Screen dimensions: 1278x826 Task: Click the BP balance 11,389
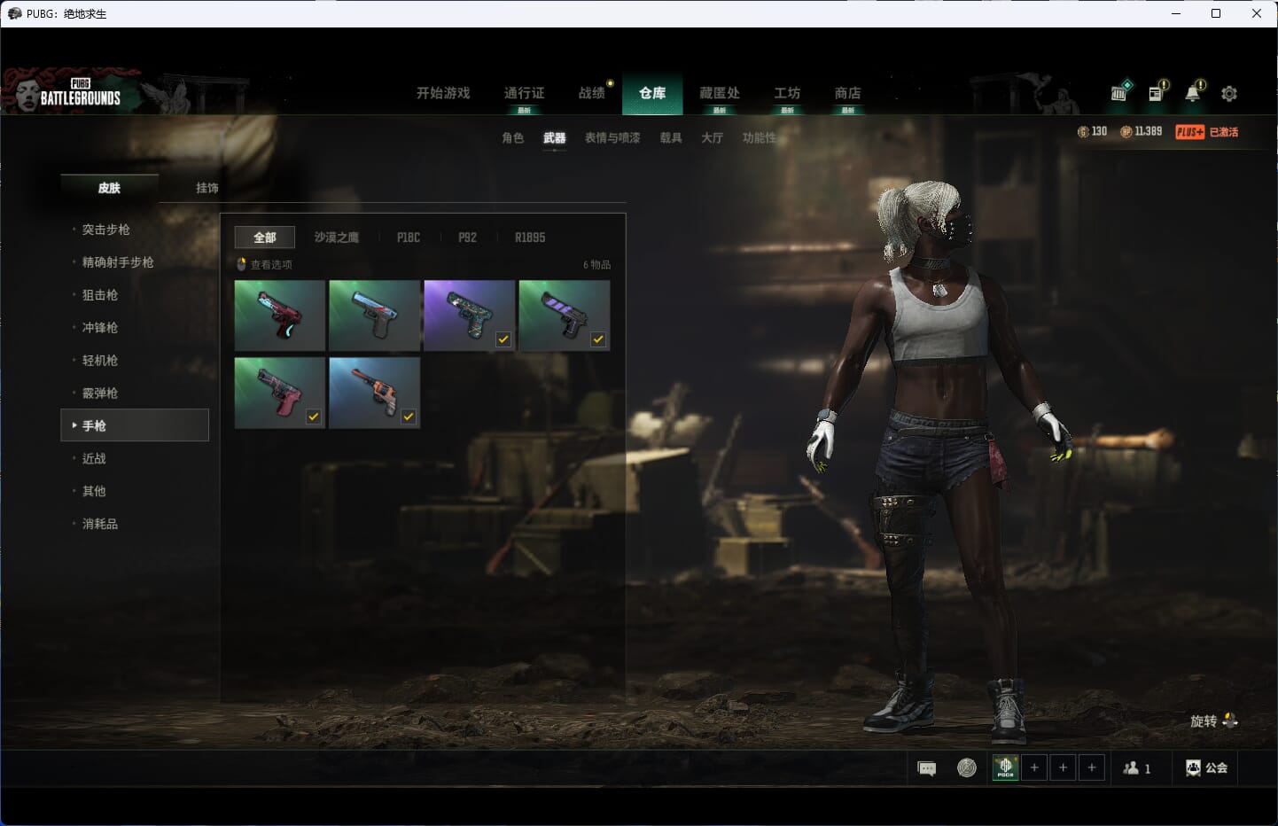1141,131
